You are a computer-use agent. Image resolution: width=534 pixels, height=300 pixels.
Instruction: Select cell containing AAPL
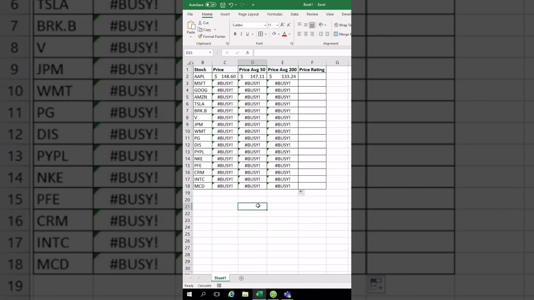coord(202,77)
